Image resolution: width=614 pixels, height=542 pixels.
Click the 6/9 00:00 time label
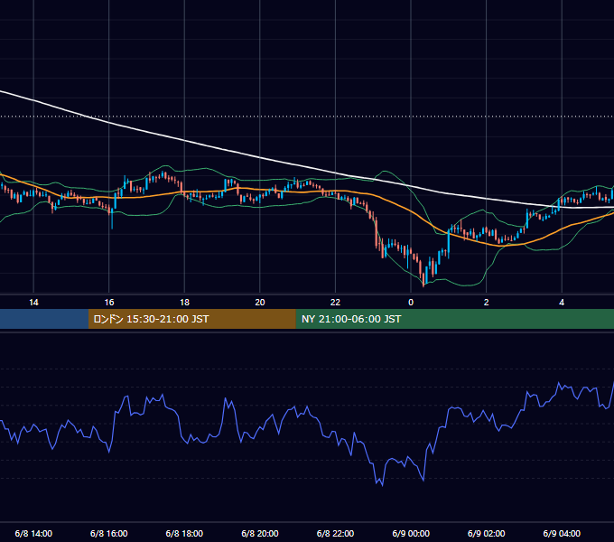411,533
